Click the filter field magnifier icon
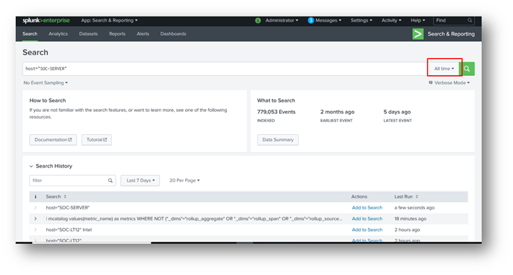 click(x=111, y=180)
